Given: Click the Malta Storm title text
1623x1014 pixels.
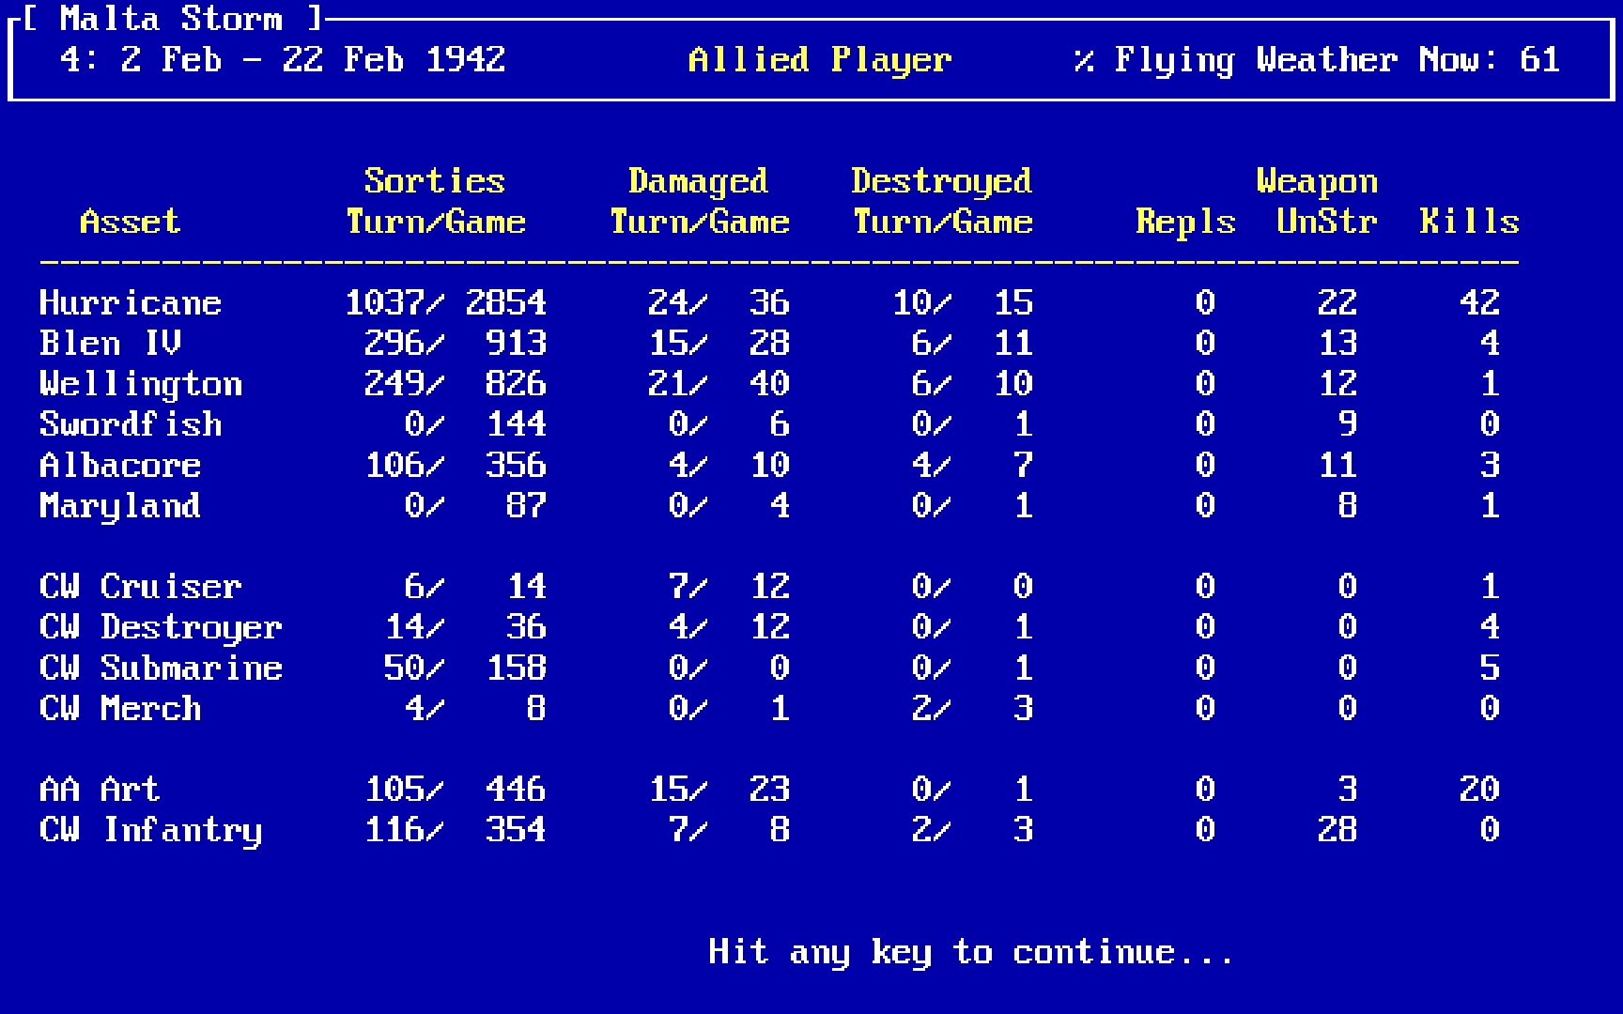Looking at the screenshot, I should [171, 19].
